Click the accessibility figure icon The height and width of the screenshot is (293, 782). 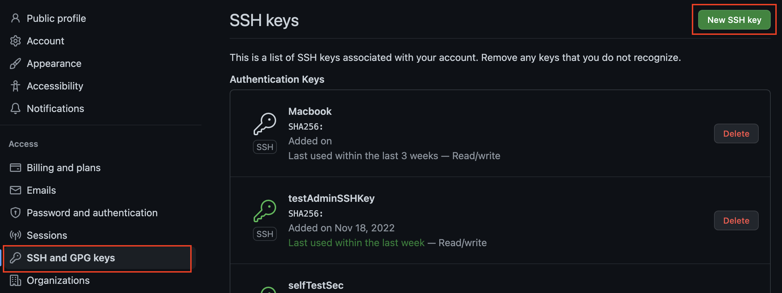15,86
